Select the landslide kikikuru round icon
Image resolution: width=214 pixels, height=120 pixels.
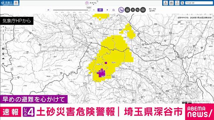point(121,10)
